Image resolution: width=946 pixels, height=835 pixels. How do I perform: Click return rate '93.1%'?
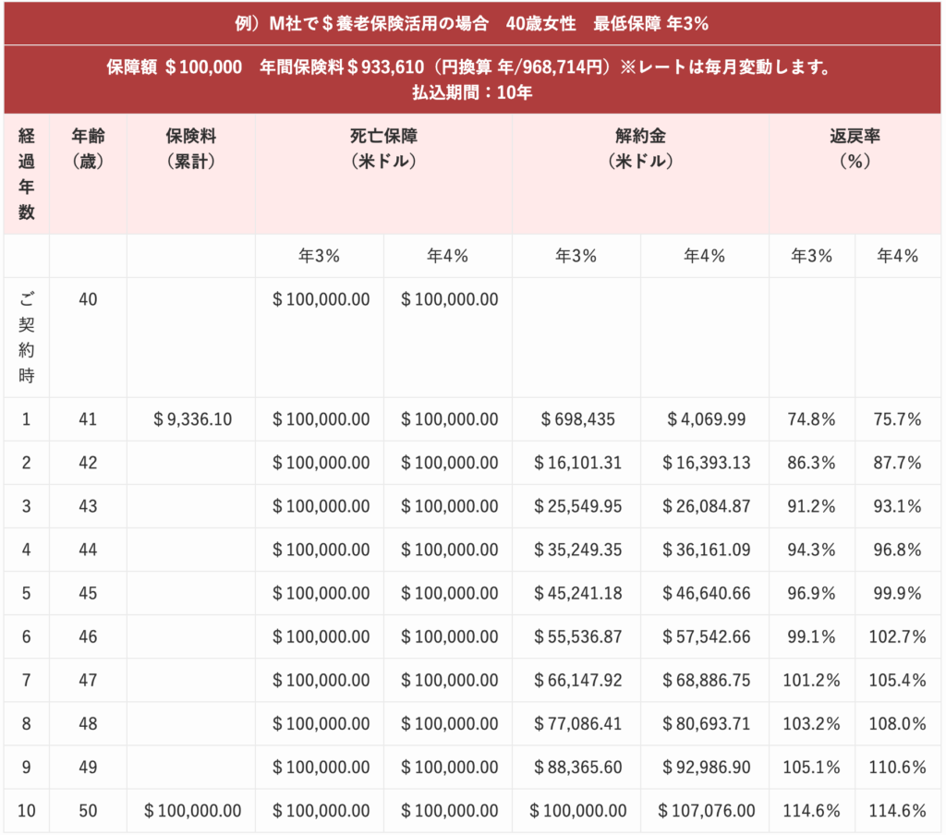898,506
